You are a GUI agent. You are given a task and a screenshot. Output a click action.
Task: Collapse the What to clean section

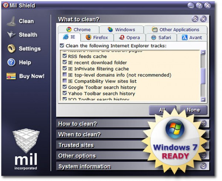click(195, 19)
